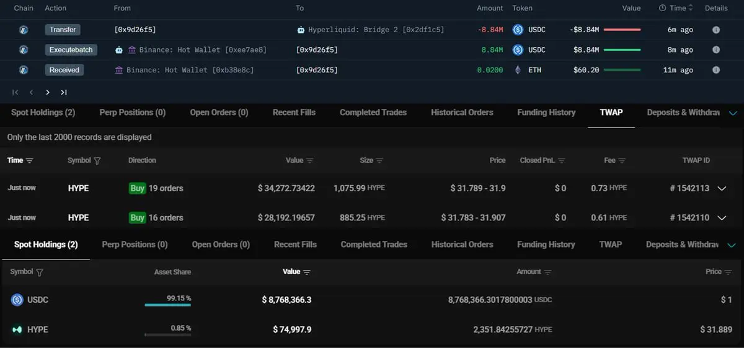Click HYPE 0.85% asset share bar
The height and width of the screenshot is (348, 744).
coord(168,334)
